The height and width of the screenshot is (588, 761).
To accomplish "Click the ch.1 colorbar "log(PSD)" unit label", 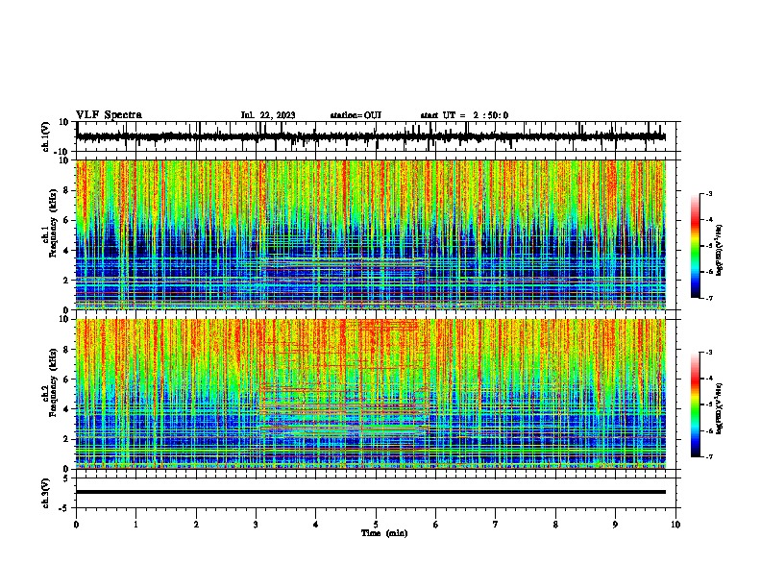I will (x=720, y=250).
